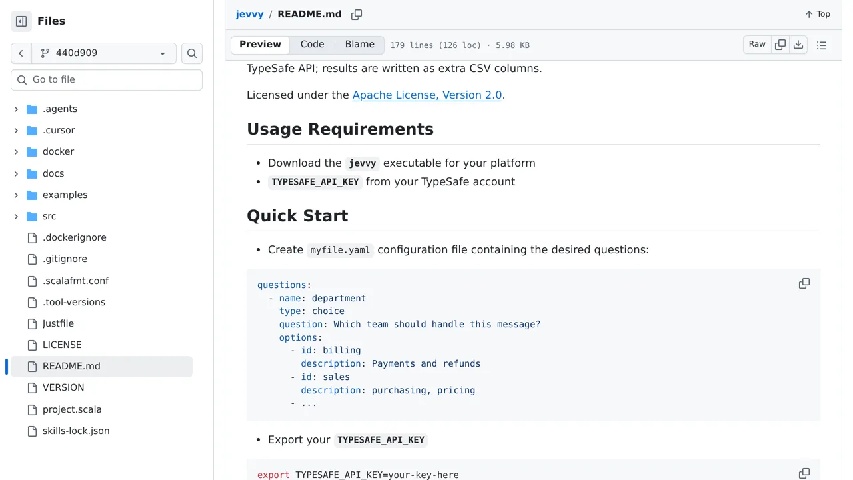The width and height of the screenshot is (853, 480).
Task: Switch to the Blame tab
Action: 360,45
